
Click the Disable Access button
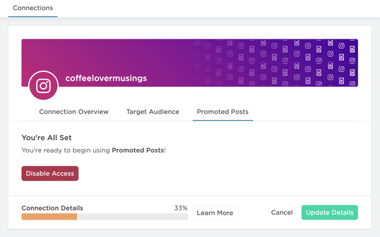(x=50, y=173)
